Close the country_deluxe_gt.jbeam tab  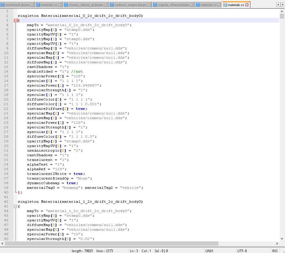click(106, 5)
